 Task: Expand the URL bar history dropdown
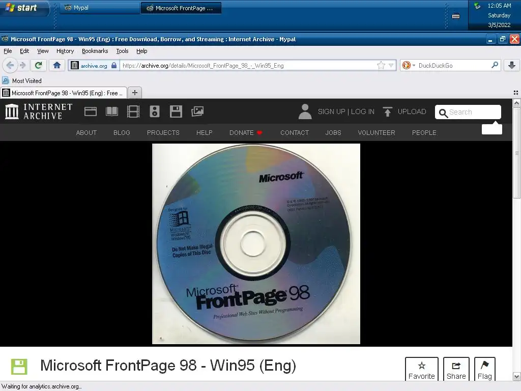click(391, 66)
